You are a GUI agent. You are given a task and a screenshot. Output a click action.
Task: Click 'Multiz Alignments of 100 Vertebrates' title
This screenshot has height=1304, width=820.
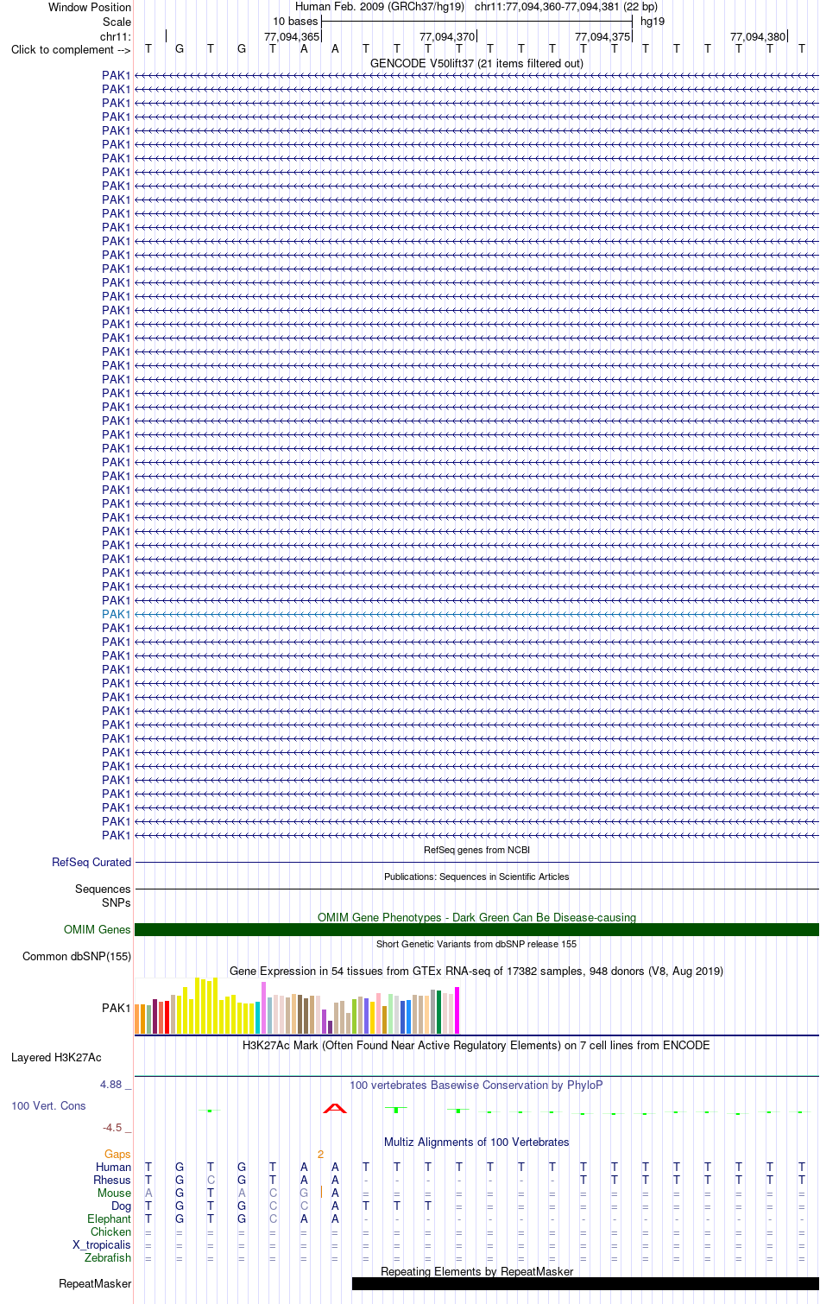click(x=476, y=1142)
